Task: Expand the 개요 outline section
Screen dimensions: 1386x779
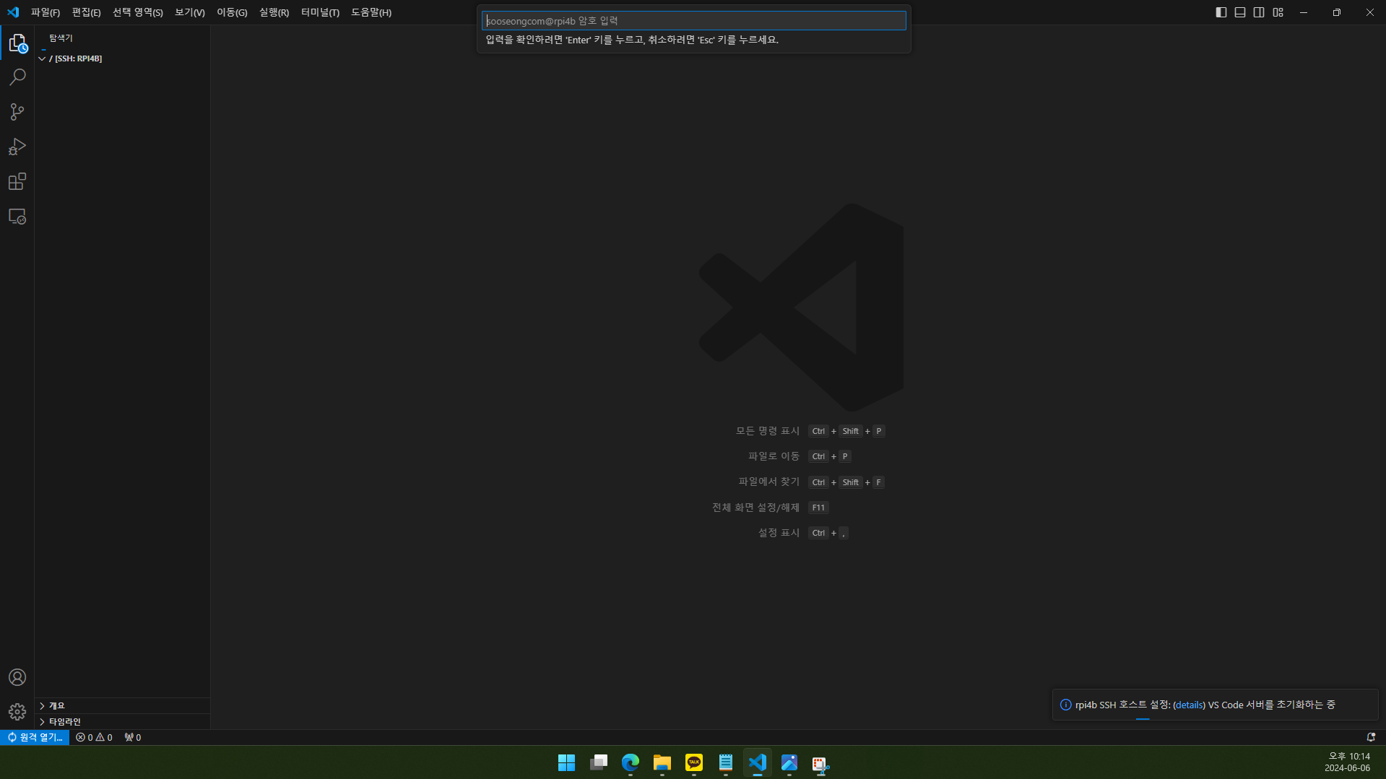Action: [122, 705]
